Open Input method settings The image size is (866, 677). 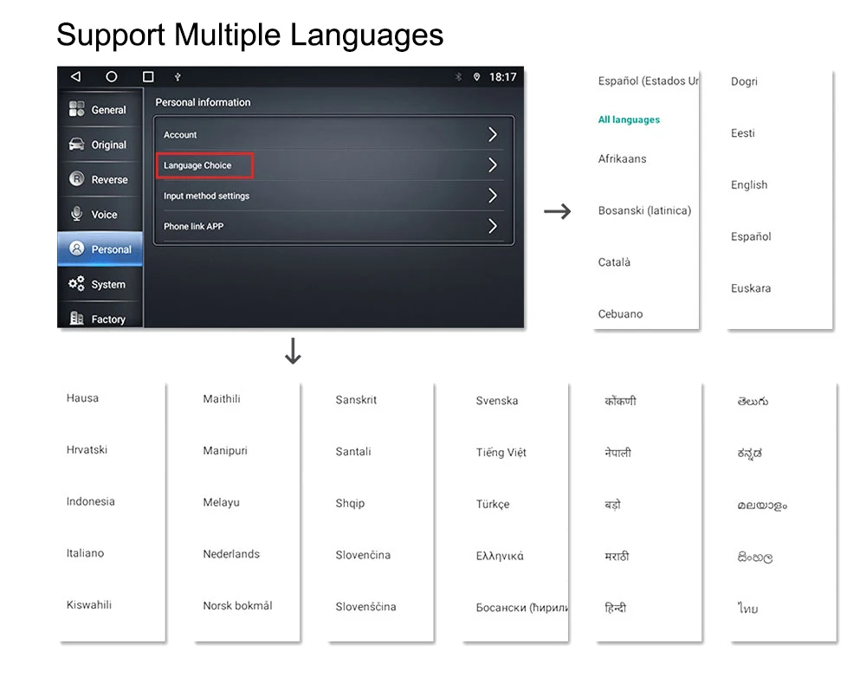point(333,196)
